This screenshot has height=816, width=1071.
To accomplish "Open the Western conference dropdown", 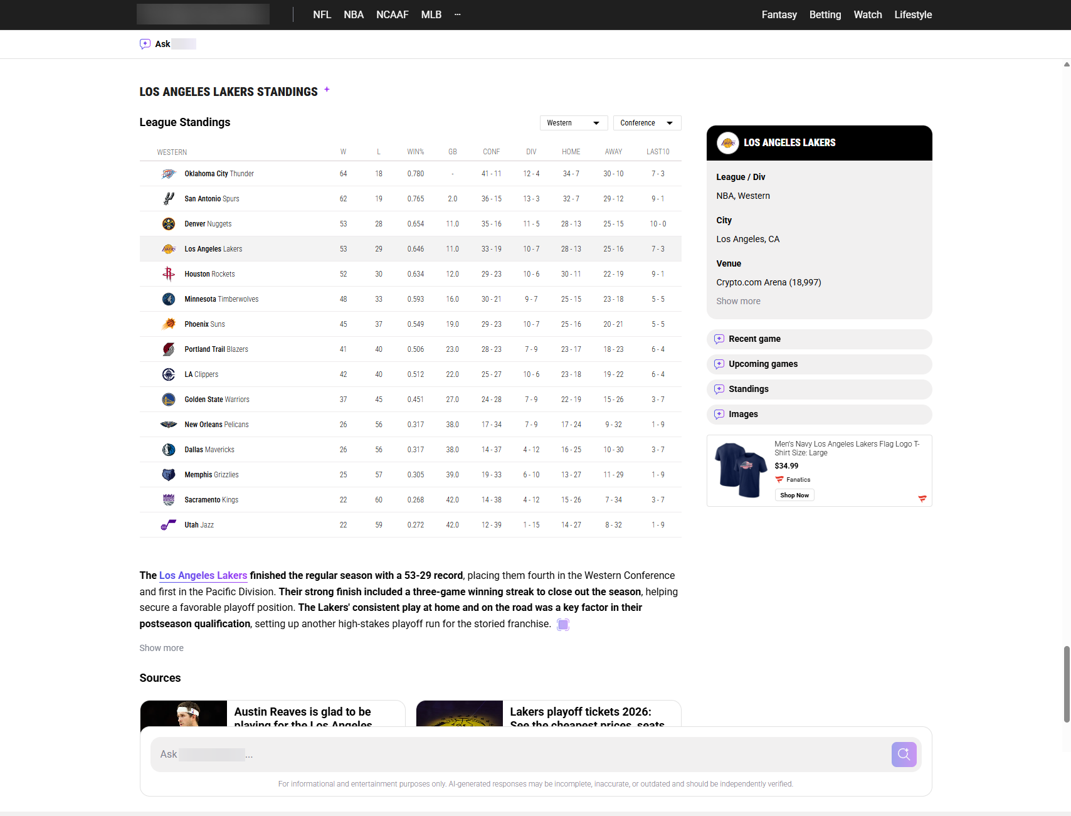I will 574,123.
